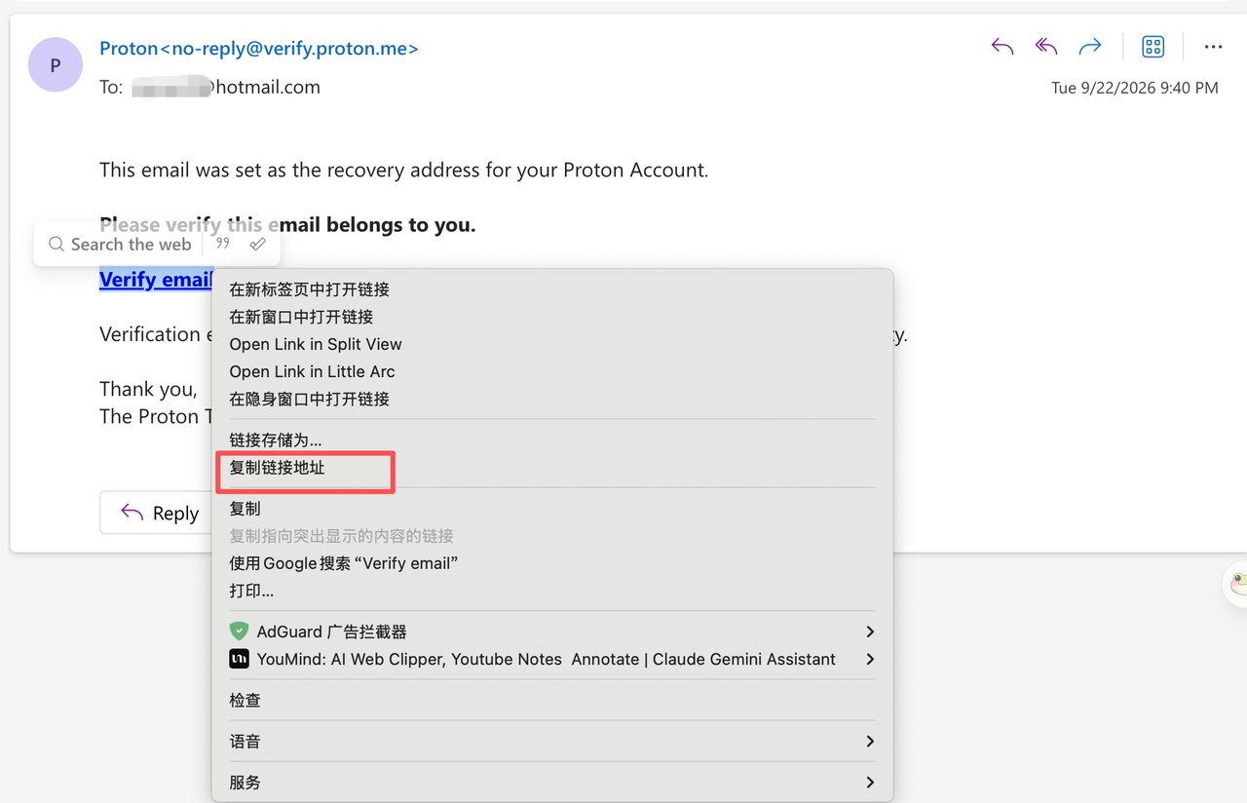Click the sender name Proton<no-reply@verify.proton.me>

(259, 48)
